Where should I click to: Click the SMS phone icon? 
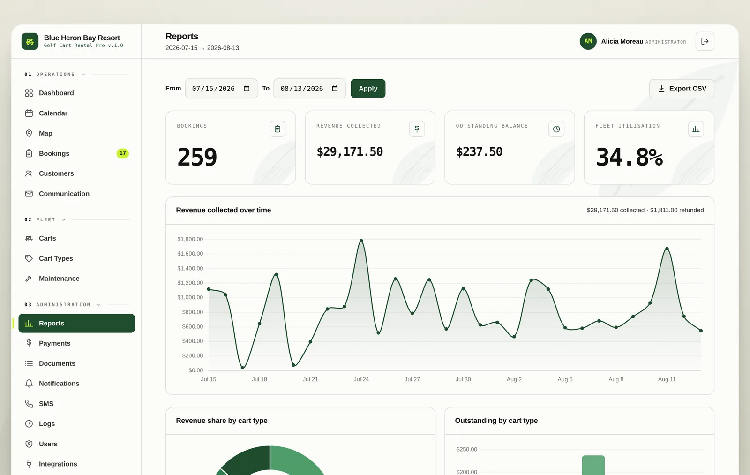click(29, 404)
